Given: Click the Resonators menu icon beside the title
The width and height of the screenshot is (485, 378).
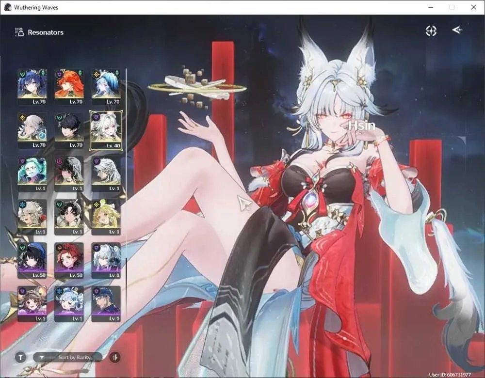Looking at the screenshot, I should click(19, 32).
